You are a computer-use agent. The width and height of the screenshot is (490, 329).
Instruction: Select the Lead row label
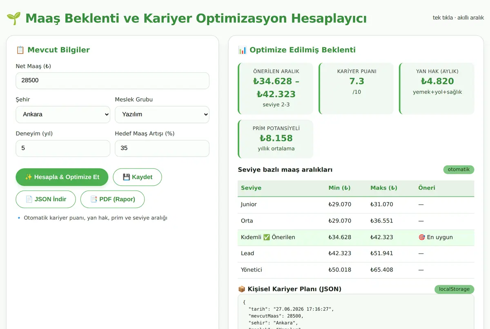(x=247, y=253)
